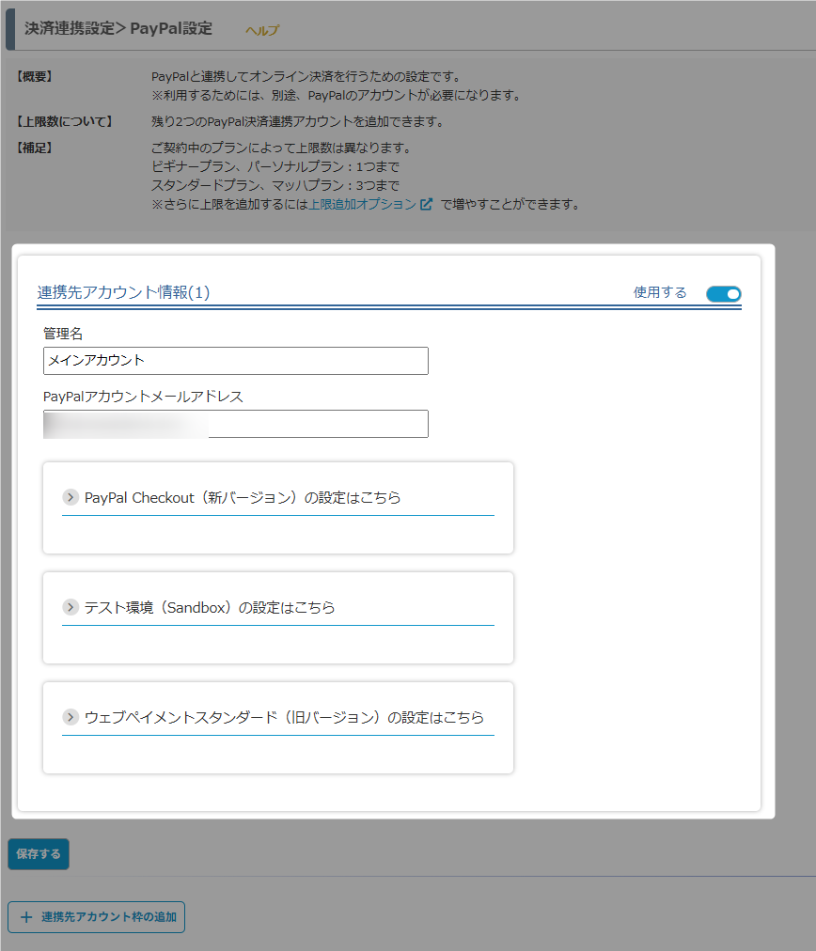Expand テスト環境（Sandbox）の設定はこちら
The width and height of the screenshot is (816, 951).
(210, 607)
